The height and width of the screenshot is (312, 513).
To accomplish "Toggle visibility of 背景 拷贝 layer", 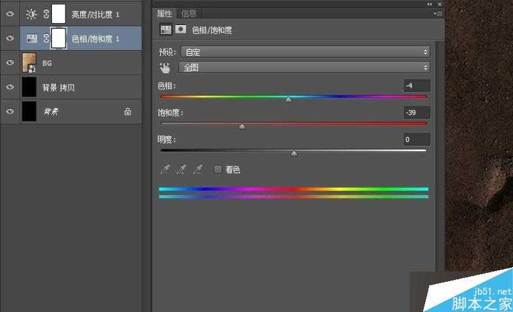I will tap(10, 87).
